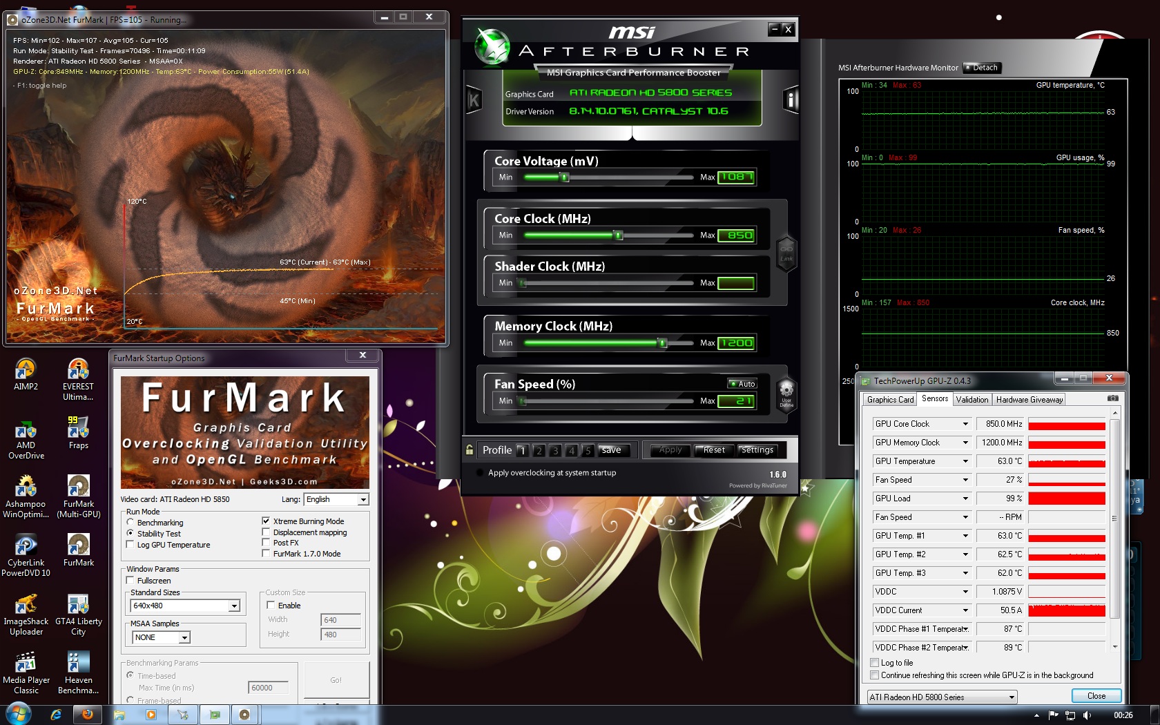Click the Max Time 60000 input field
This screenshot has width=1160, height=725.
268,688
